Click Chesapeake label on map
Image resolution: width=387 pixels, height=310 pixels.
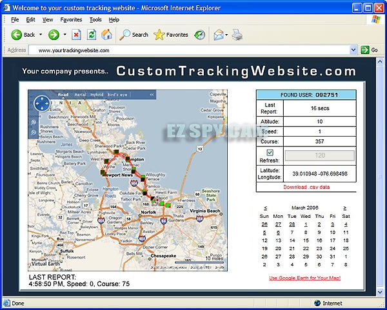(163, 256)
